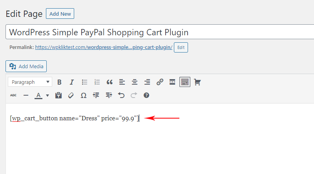Insert or edit link
314x174 pixels.
pyautogui.click(x=160, y=82)
